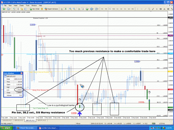The height and width of the screenshot is (130, 174).
Task: Switch timeframe to MN
Action: tap(133, 9)
